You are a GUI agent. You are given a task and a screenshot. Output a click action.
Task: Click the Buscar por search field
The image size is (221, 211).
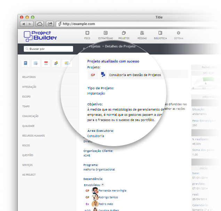coord(48,49)
